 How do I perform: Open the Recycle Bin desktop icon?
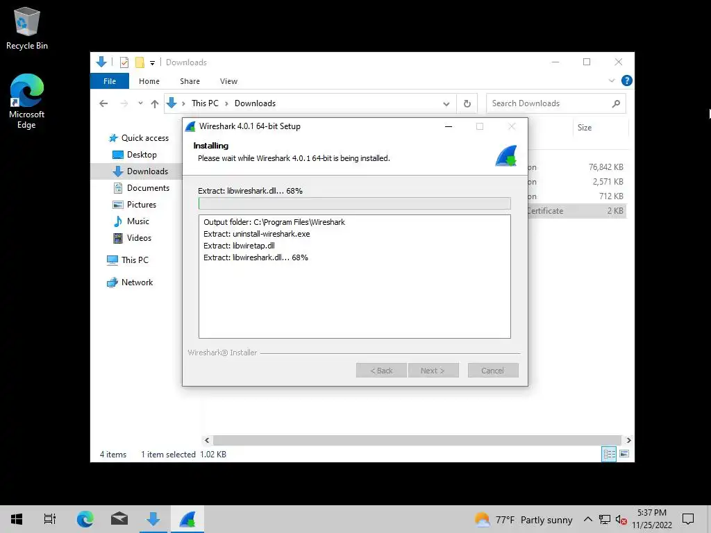tap(27, 28)
